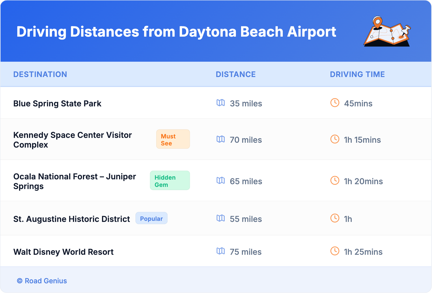Image resolution: width=432 pixels, height=293 pixels.
Task: Click the map icon next to 35 miles
Action: click(221, 103)
